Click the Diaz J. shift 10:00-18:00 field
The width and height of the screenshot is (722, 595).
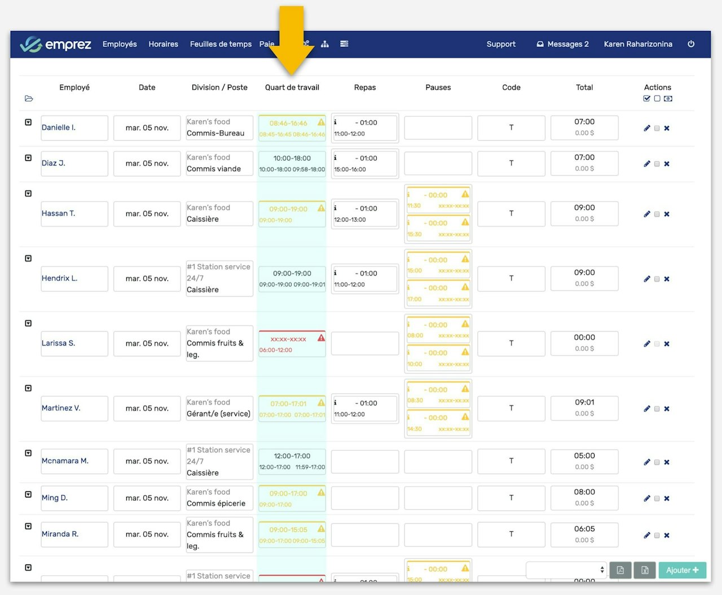click(x=292, y=163)
